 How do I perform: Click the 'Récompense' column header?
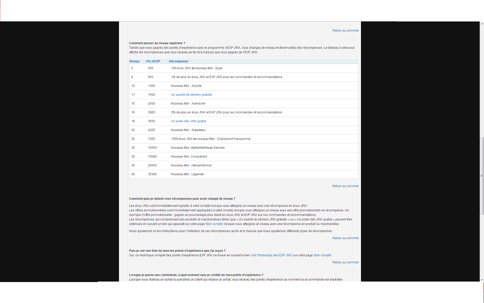pyautogui.click(x=178, y=61)
